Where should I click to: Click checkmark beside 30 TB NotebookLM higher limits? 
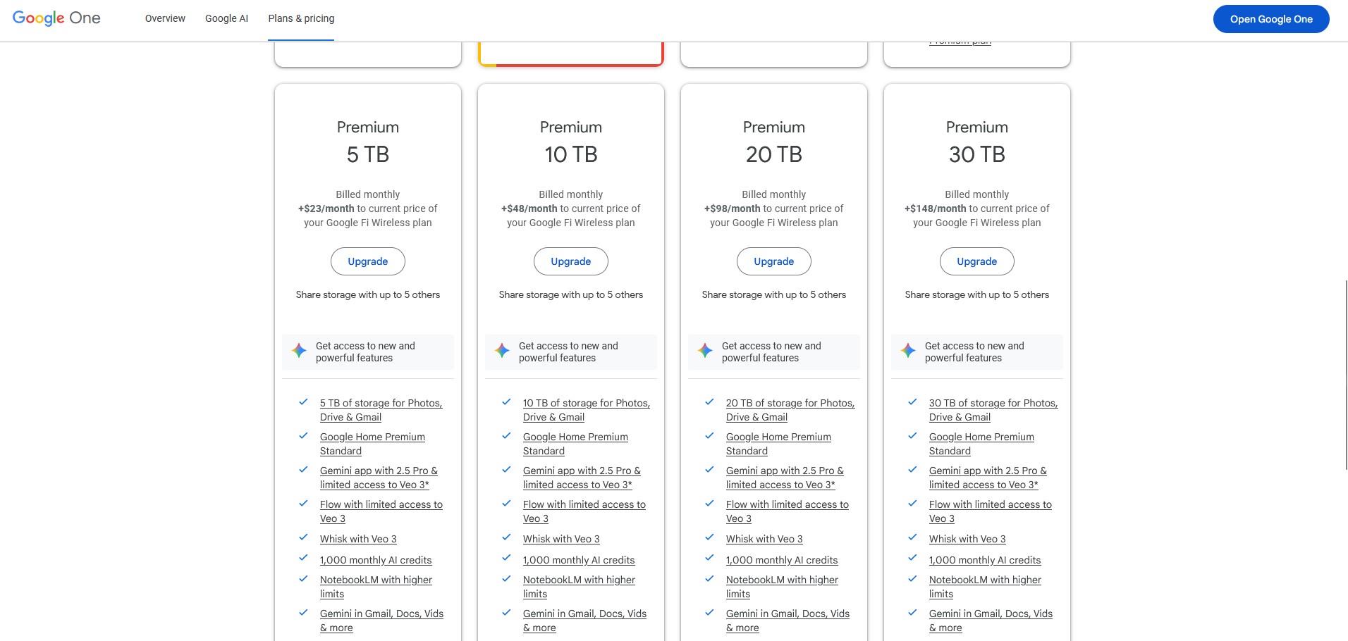coord(912,579)
